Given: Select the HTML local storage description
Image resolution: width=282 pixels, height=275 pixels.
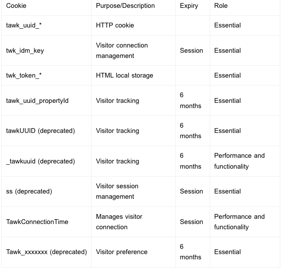Looking at the screenshot, I should pos(125,75).
